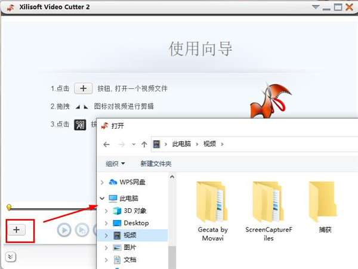
Task: Click the plus button shown in guide step 1
Action: point(84,88)
